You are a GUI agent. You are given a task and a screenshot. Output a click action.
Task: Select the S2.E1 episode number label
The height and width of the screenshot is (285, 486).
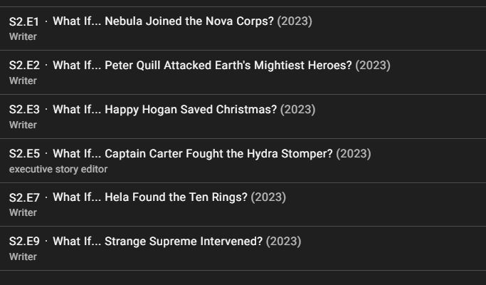click(x=24, y=22)
